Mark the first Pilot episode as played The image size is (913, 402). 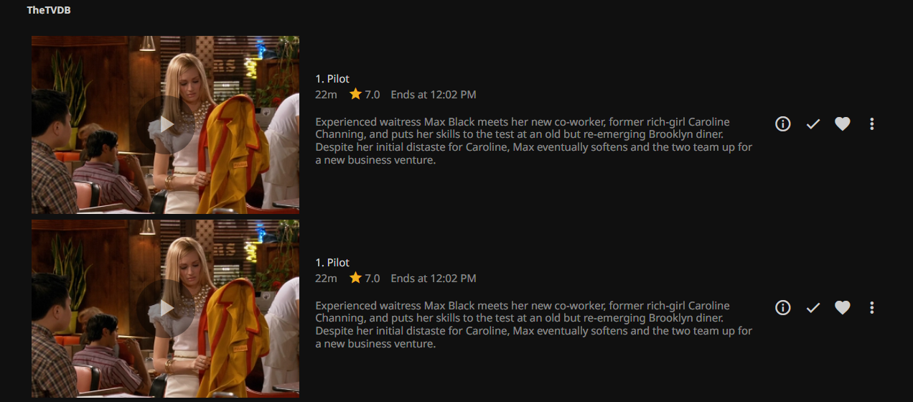[x=813, y=124]
